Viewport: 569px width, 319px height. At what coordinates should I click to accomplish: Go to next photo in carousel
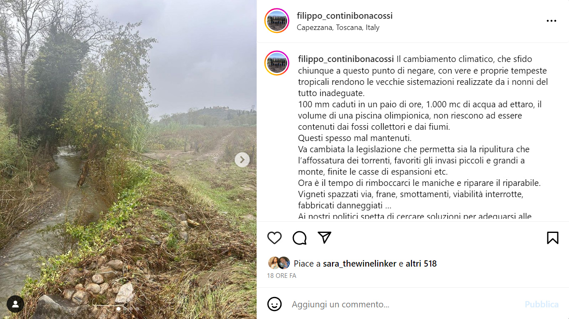click(x=242, y=160)
